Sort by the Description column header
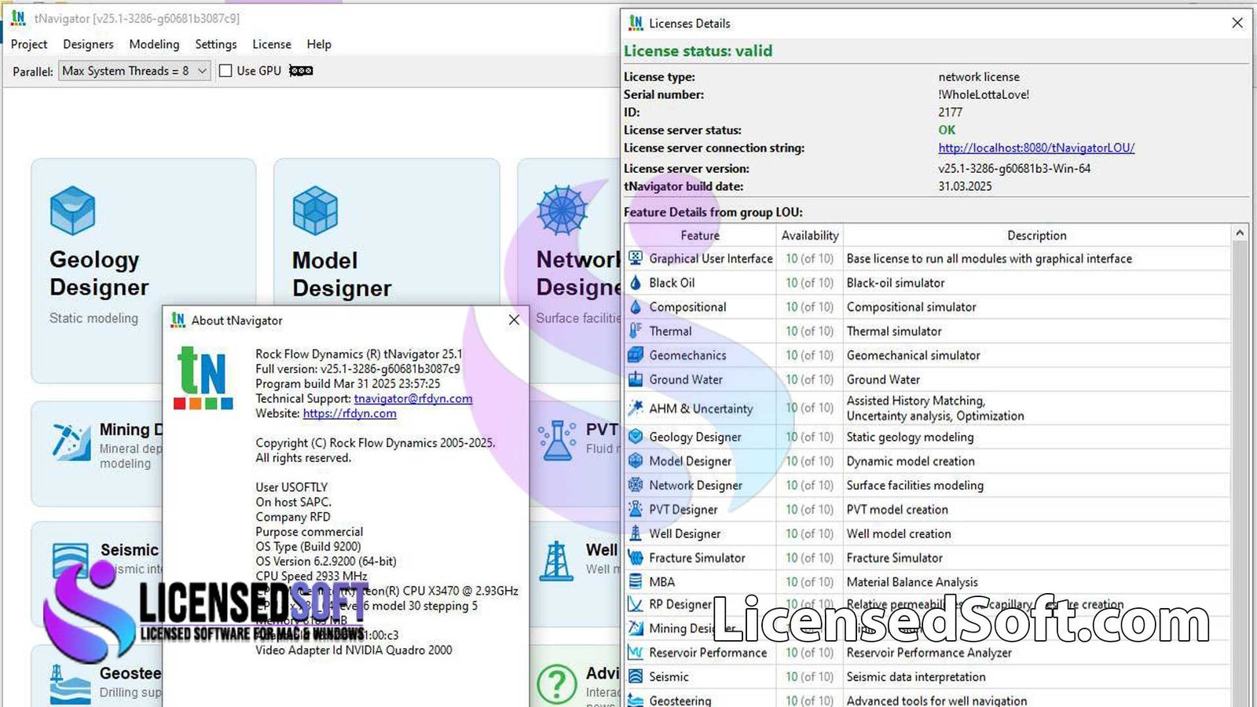 (x=1037, y=235)
